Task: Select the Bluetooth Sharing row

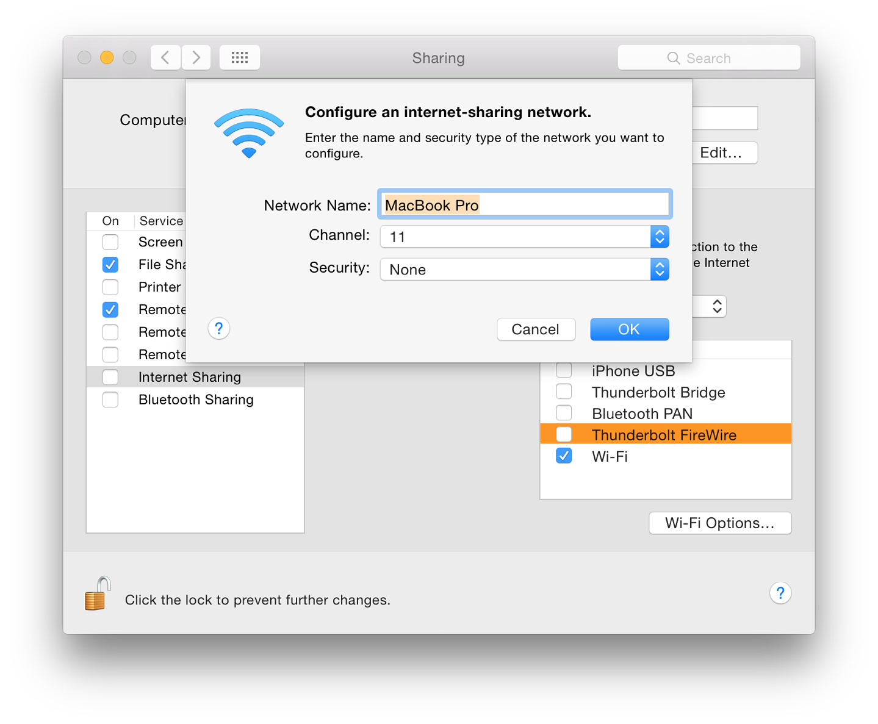Action: tap(195, 400)
